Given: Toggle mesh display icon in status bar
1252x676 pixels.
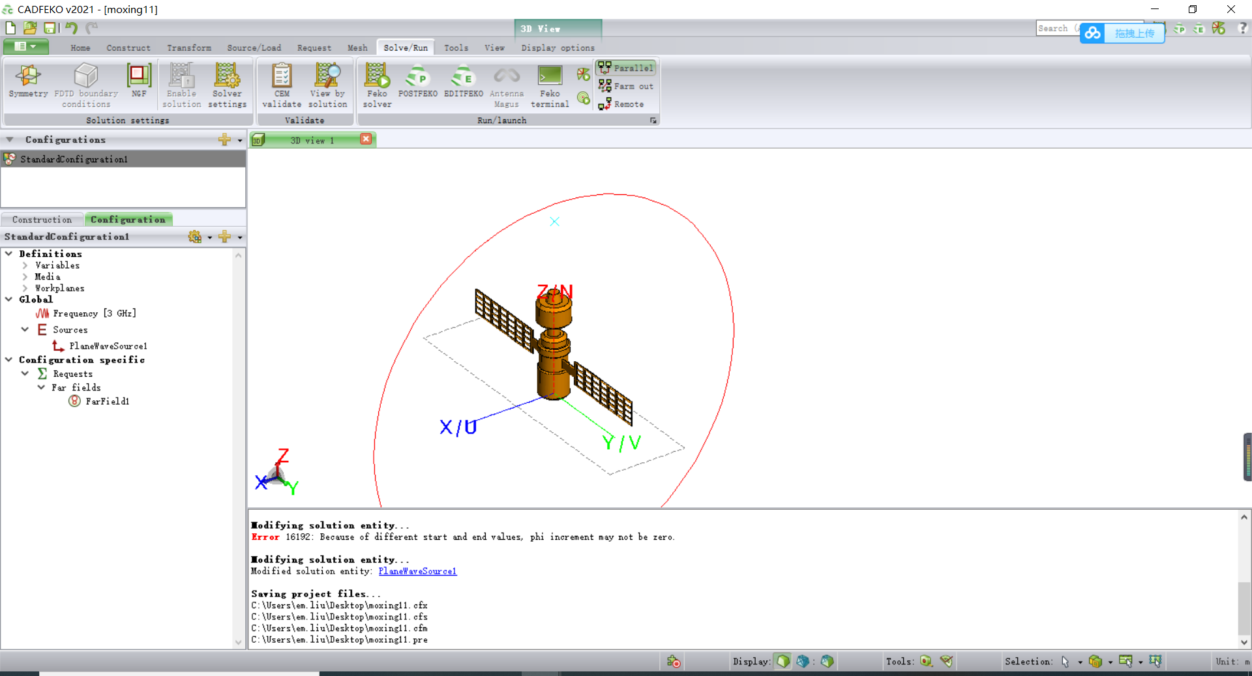Looking at the screenshot, I should coord(803,661).
